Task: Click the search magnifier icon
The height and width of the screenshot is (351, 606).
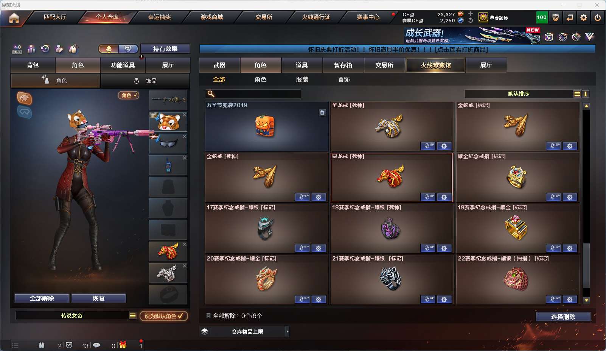Action: coord(211,94)
